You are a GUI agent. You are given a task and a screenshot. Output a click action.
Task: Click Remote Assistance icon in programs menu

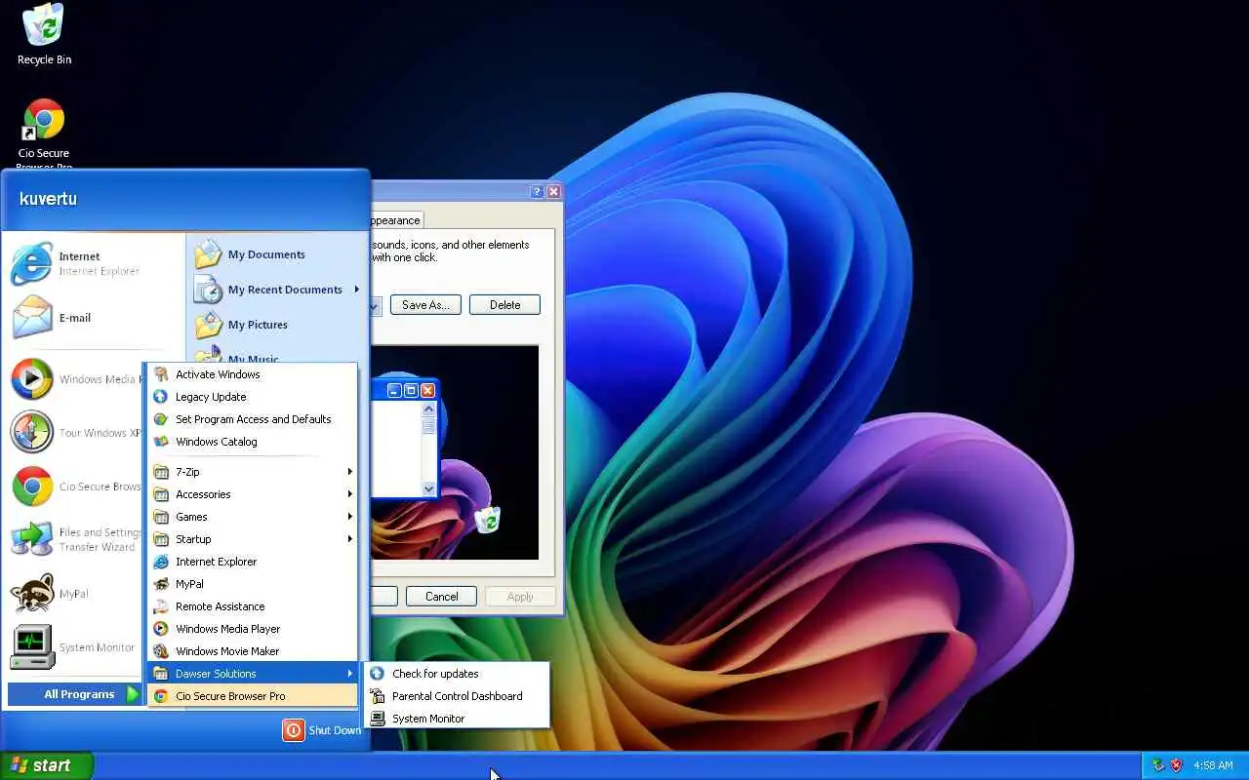tap(161, 606)
